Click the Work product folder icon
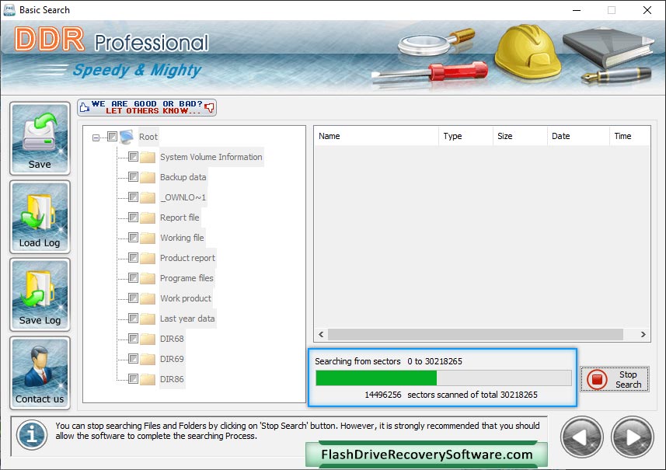The height and width of the screenshot is (470, 666). pos(148,298)
